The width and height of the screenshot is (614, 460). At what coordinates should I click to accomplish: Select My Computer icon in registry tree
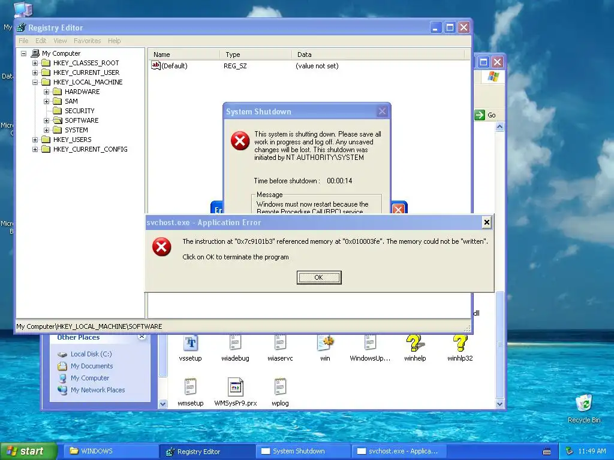pos(35,53)
